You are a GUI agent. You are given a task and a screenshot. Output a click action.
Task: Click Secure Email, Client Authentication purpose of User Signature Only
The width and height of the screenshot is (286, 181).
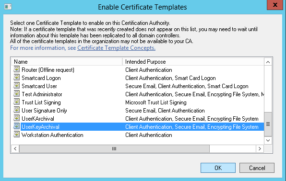pos(165,111)
